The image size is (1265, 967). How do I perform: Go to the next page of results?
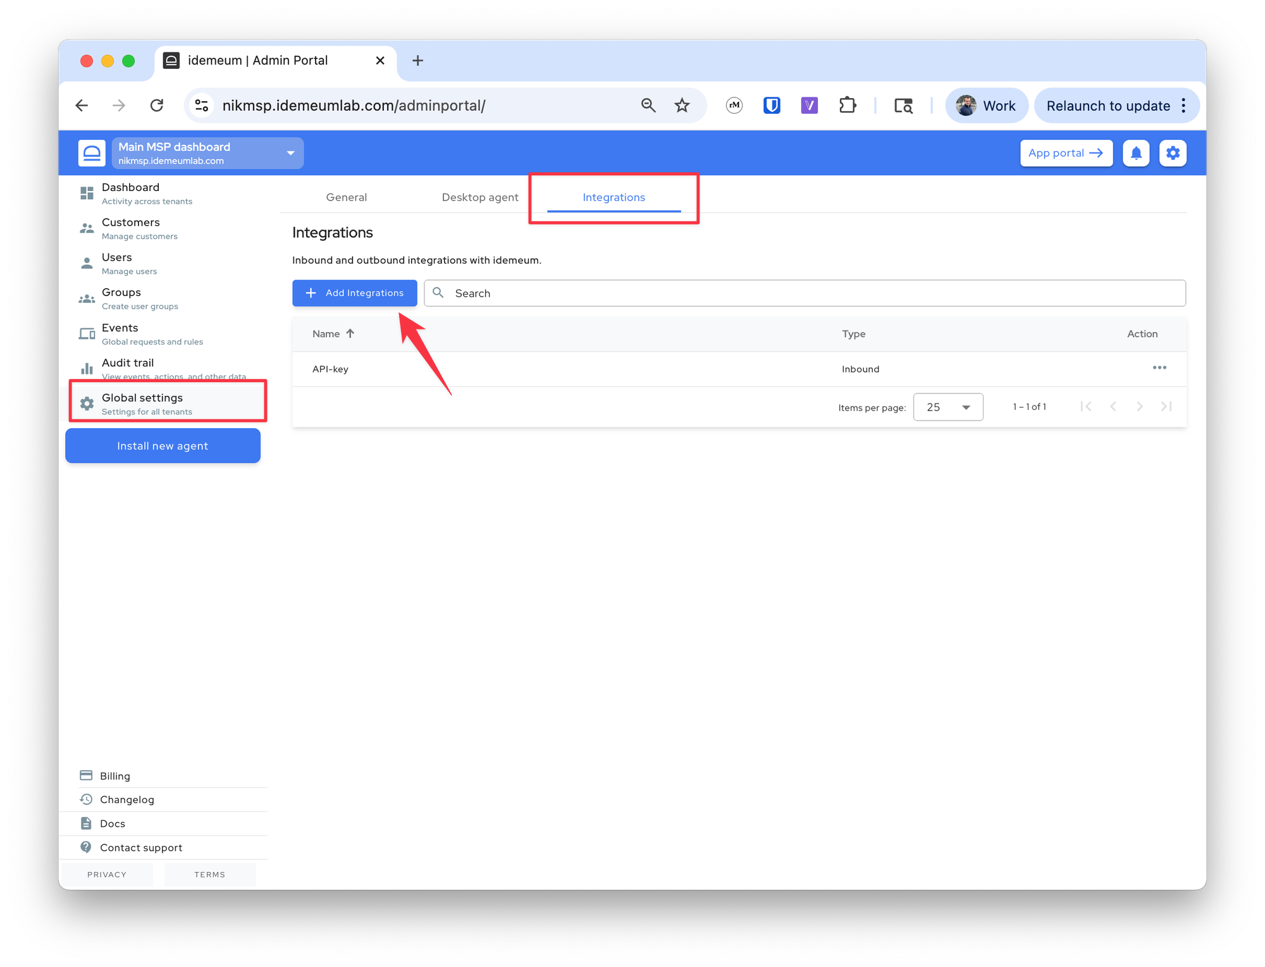(1140, 407)
